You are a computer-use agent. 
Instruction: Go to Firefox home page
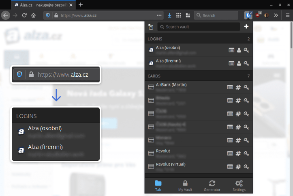pos(34,15)
